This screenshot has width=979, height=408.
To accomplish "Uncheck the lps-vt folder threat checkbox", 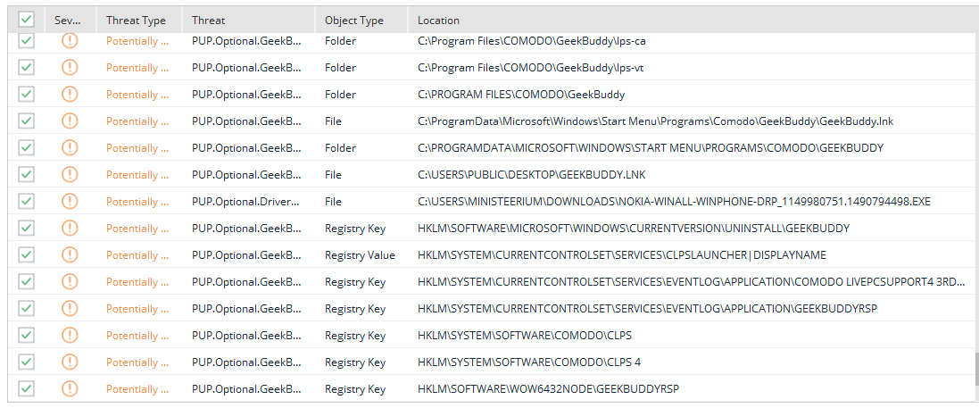I will pos(27,68).
